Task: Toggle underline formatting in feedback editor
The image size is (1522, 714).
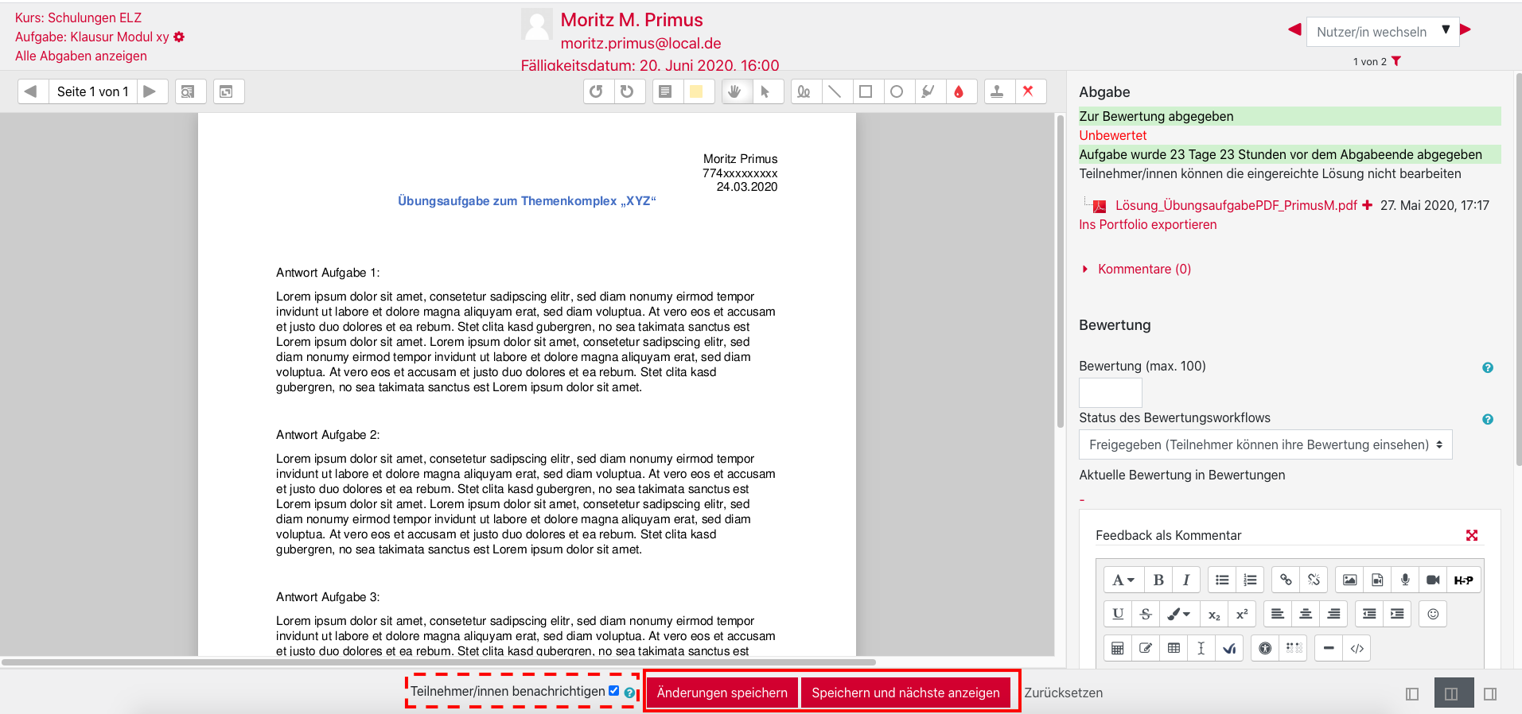Action: click(x=1118, y=614)
